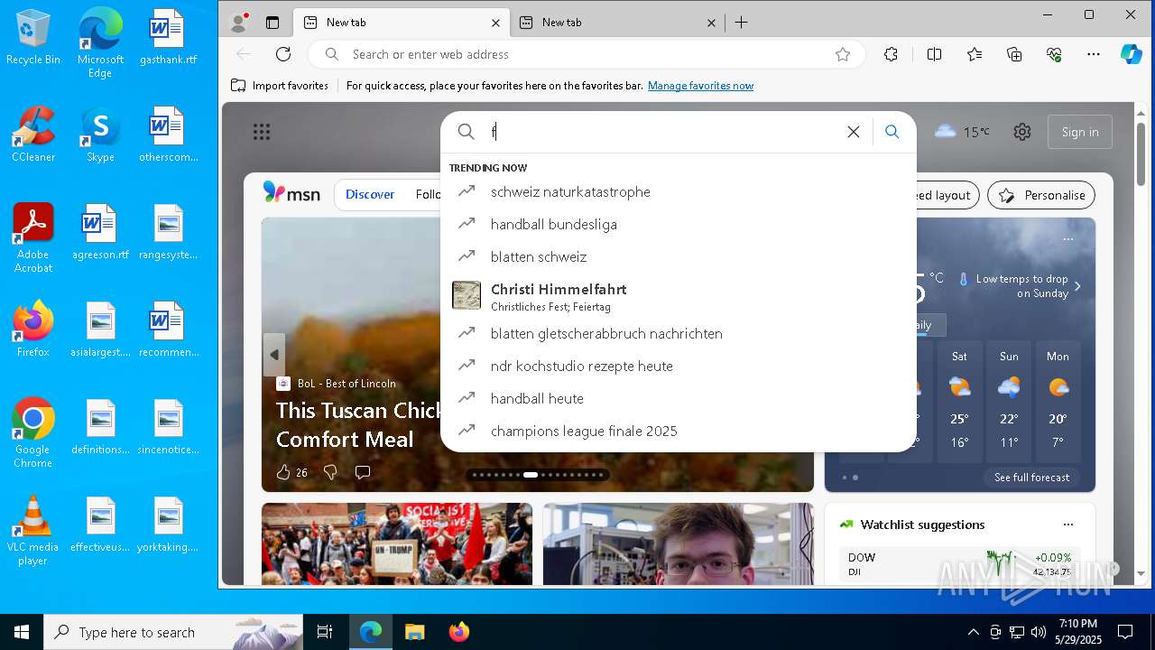Open Google Chrome desktop shortcut
Viewport: 1155px width, 650px height.
coord(33,433)
